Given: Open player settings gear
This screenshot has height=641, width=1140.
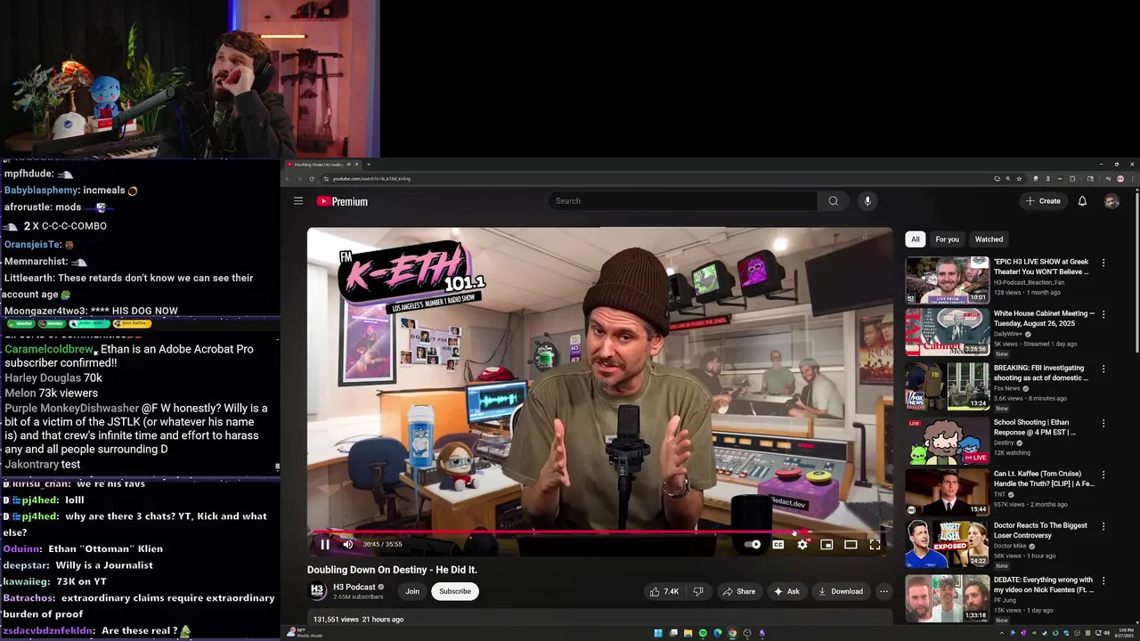Looking at the screenshot, I should (802, 544).
